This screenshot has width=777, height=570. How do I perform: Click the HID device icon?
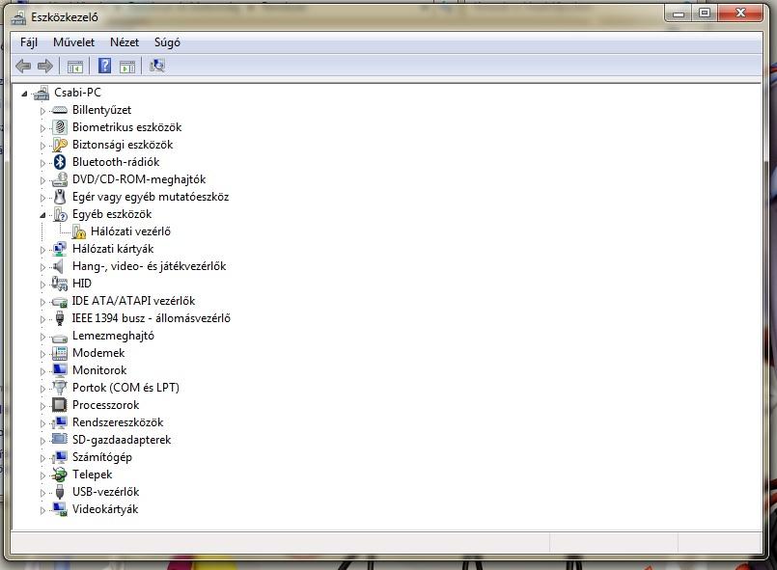coord(60,284)
